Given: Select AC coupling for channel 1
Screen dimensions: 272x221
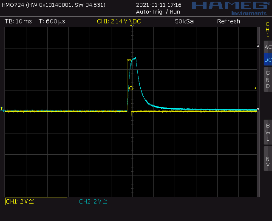Looking at the screenshot, I should [x=268, y=47].
